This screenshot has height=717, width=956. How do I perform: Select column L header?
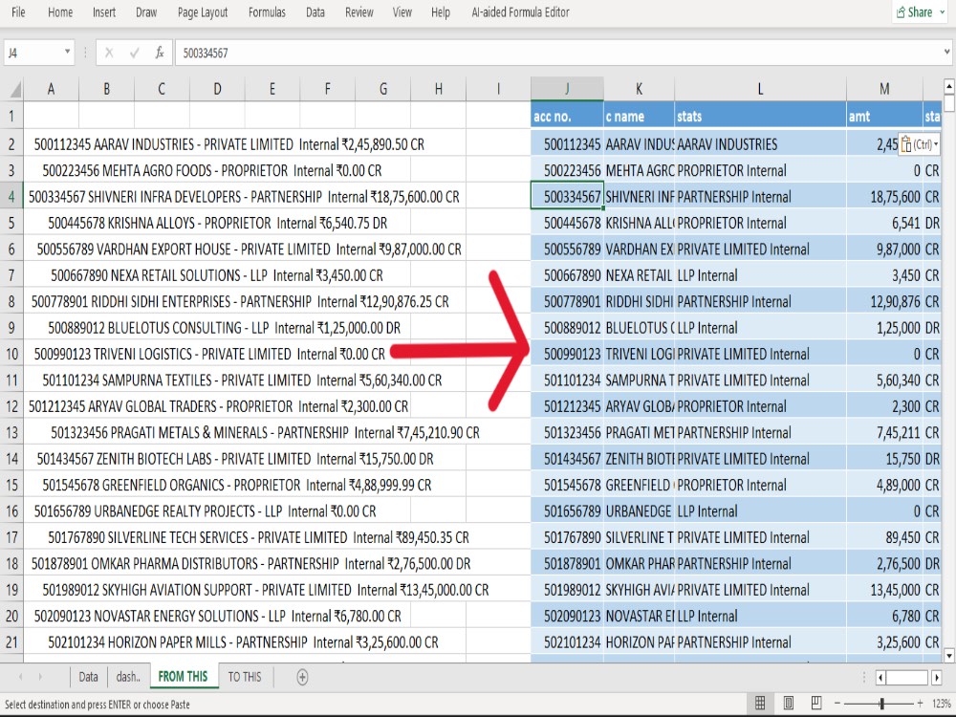(x=760, y=89)
